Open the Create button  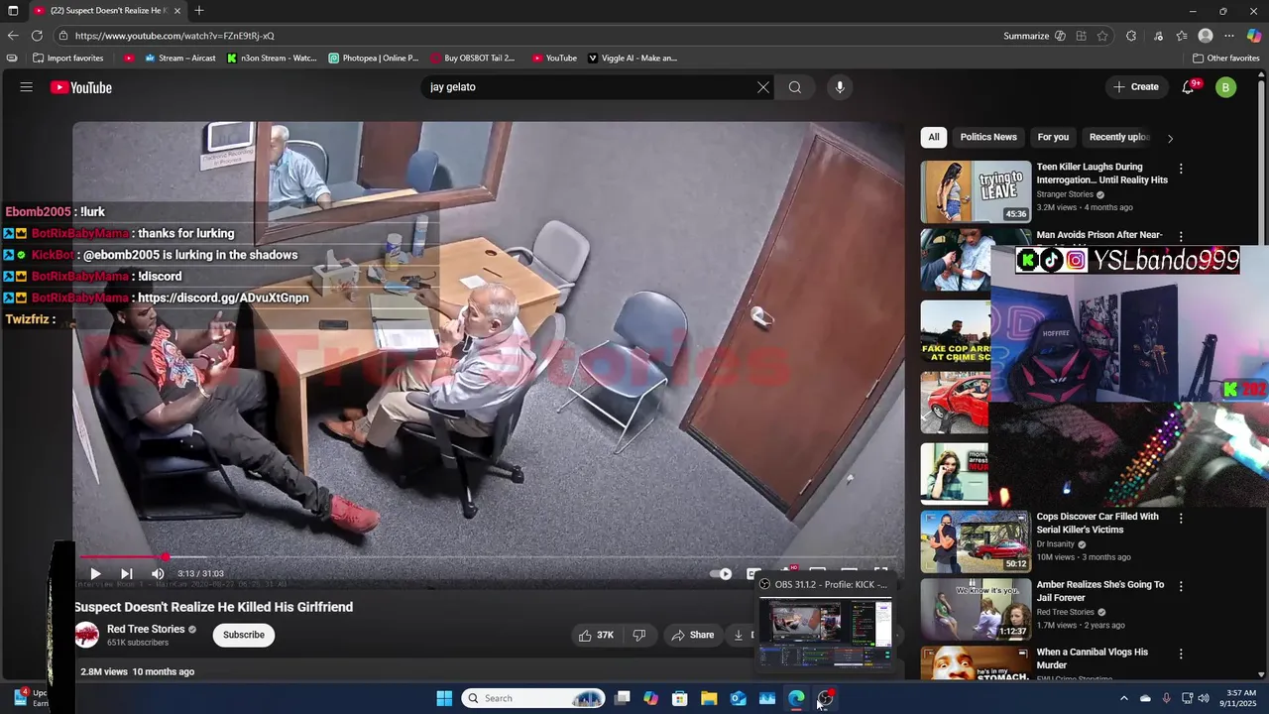[1136, 87]
